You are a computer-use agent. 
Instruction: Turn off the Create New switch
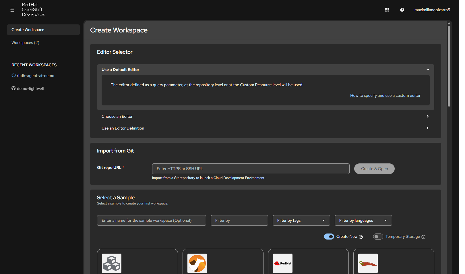pos(329,236)
